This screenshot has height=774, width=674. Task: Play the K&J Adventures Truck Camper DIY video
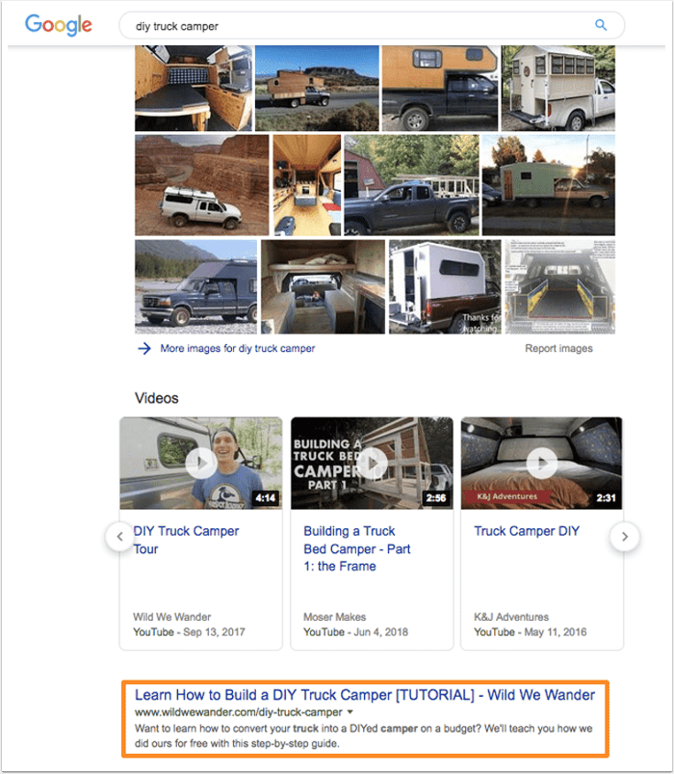click(x=542, y=463)
